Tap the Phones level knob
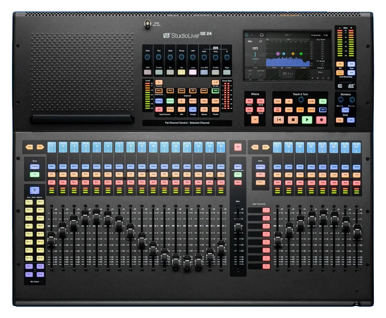 [x=352, y=100]
